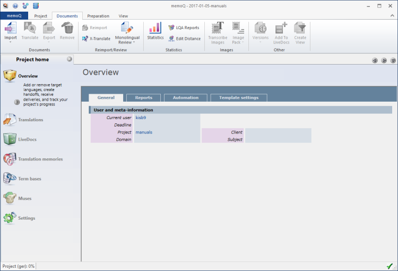
Task: Click the Statistics icon in the ribbon
Action: click(x=155, y=31)
